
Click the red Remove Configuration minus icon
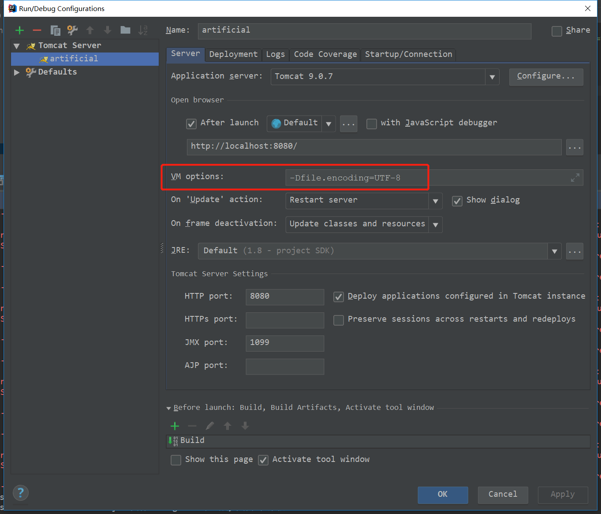tap(37, 30)
